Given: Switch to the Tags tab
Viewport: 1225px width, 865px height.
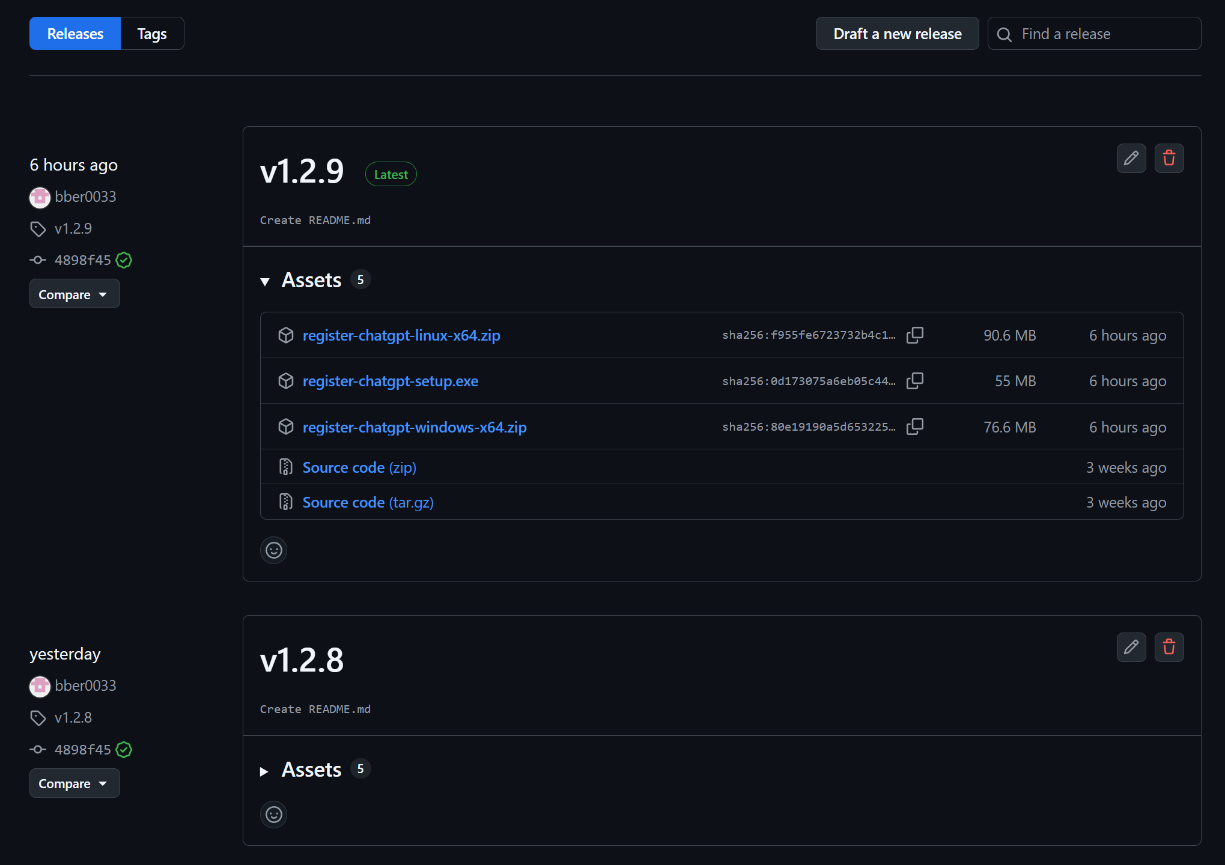Looking at the screenshot, I should tap(152, 34).
